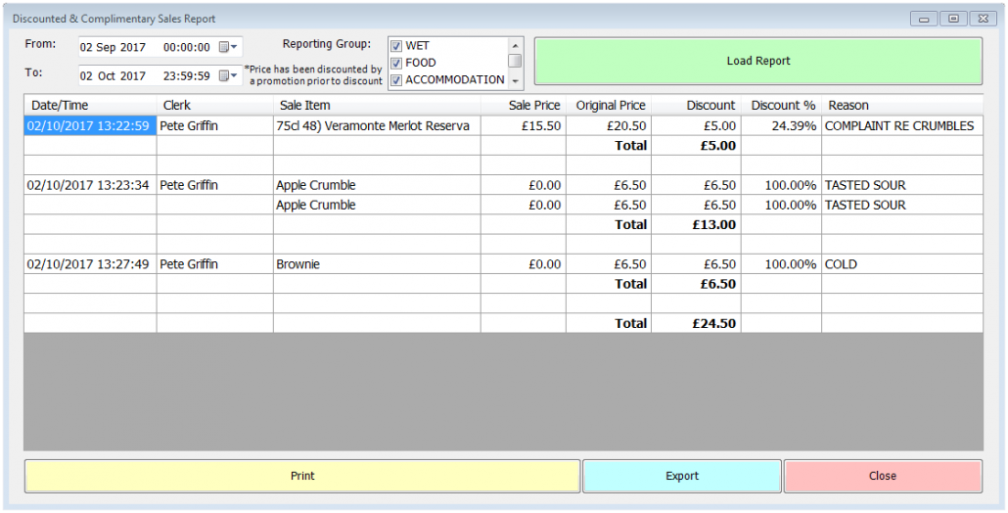The height and width of the screenshot is (513, 1008).
Task: Click the £20.50 original price cell
Action: click(x=608, y=126)
